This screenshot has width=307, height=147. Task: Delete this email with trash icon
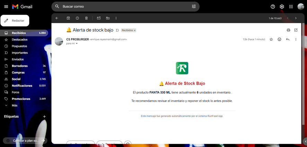tap(86, 18)
